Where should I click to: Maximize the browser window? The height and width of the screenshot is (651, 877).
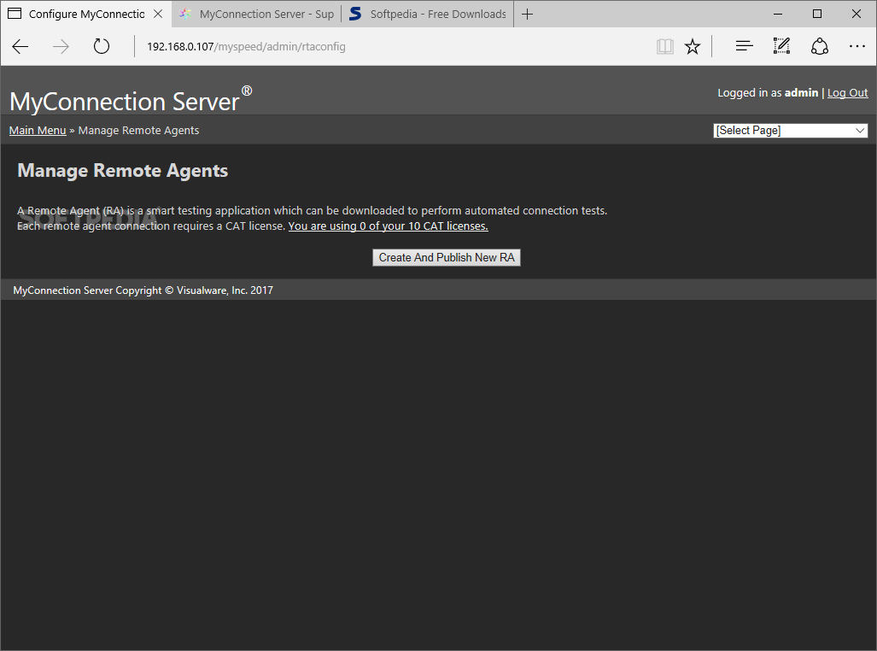pos(817,14)
